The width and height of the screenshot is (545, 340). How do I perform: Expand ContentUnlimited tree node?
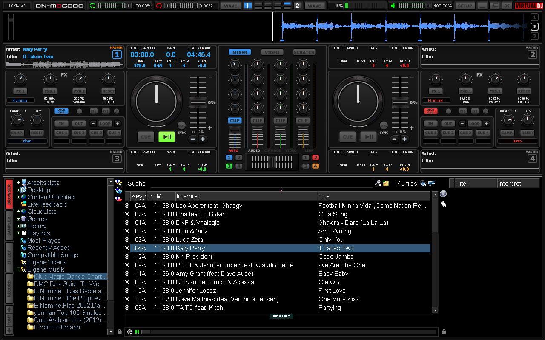click(x=18, y=197)
